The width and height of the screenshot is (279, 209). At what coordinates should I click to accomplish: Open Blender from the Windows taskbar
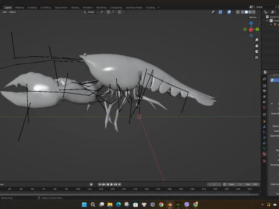pyautogui.click(x=170, y=204)
